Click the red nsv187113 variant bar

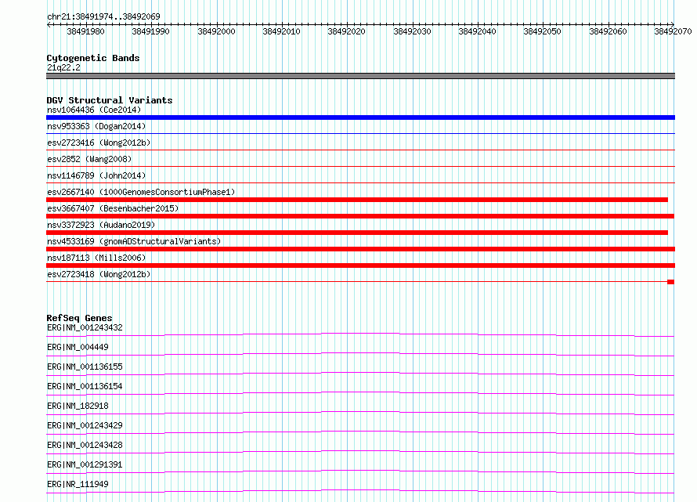tap(360, 265)
